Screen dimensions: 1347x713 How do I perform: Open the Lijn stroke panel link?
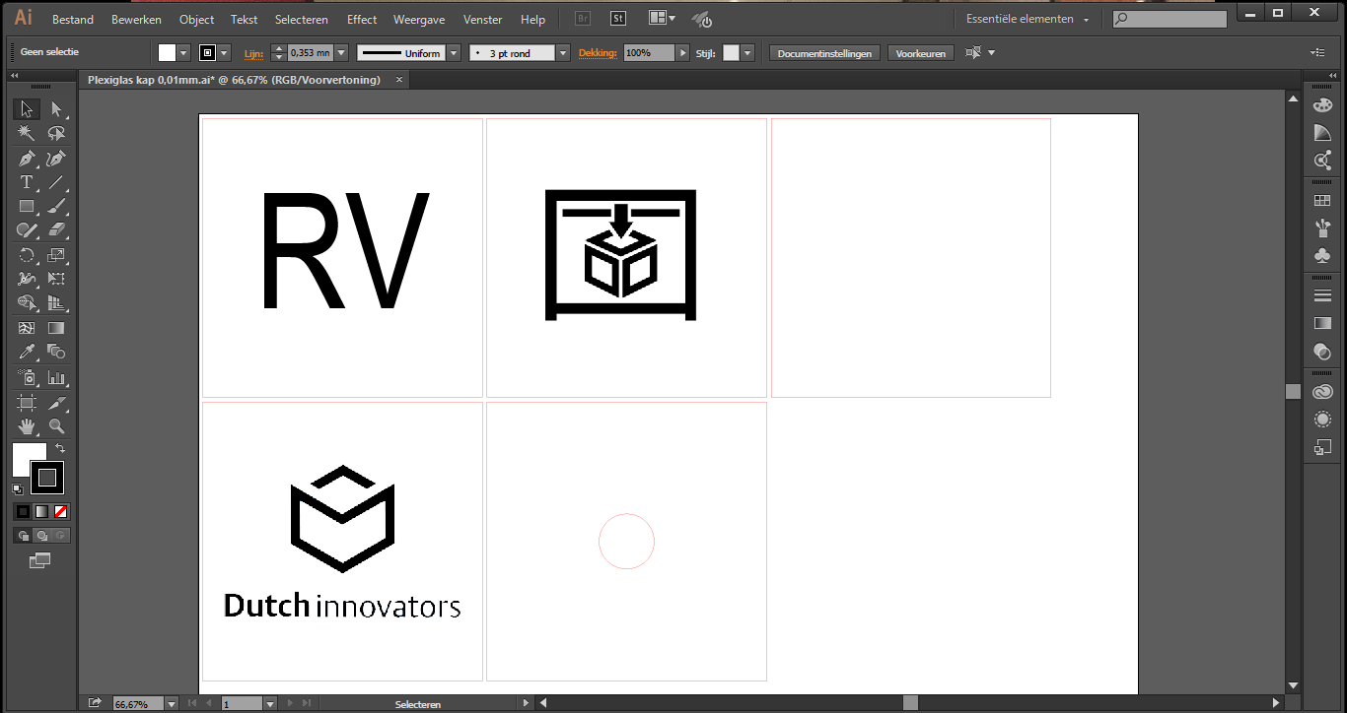tap(253, 53)
